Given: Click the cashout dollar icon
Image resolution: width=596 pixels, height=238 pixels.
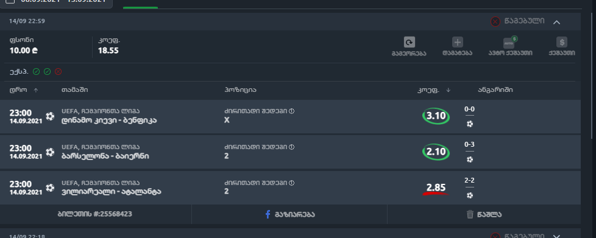Looking at the screenshot, I should [x=561, y=42].
